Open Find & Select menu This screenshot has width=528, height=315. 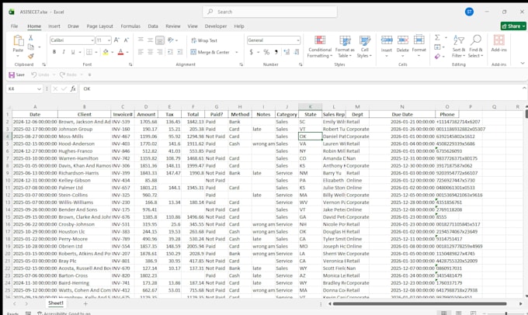[475, 47]
